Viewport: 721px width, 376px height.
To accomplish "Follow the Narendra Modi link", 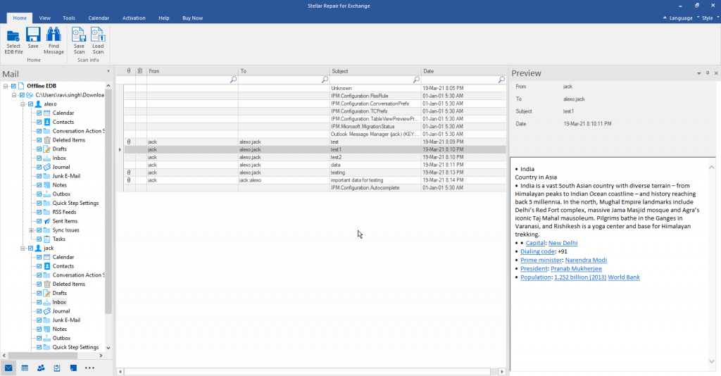I will [x=586, y=260].
